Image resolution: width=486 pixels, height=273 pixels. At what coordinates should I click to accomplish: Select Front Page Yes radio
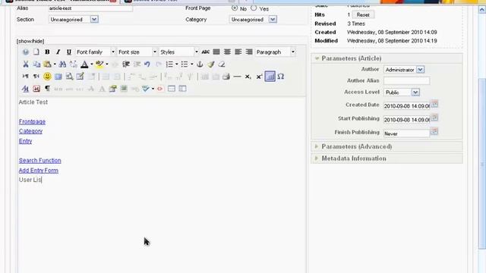point(254,8)
